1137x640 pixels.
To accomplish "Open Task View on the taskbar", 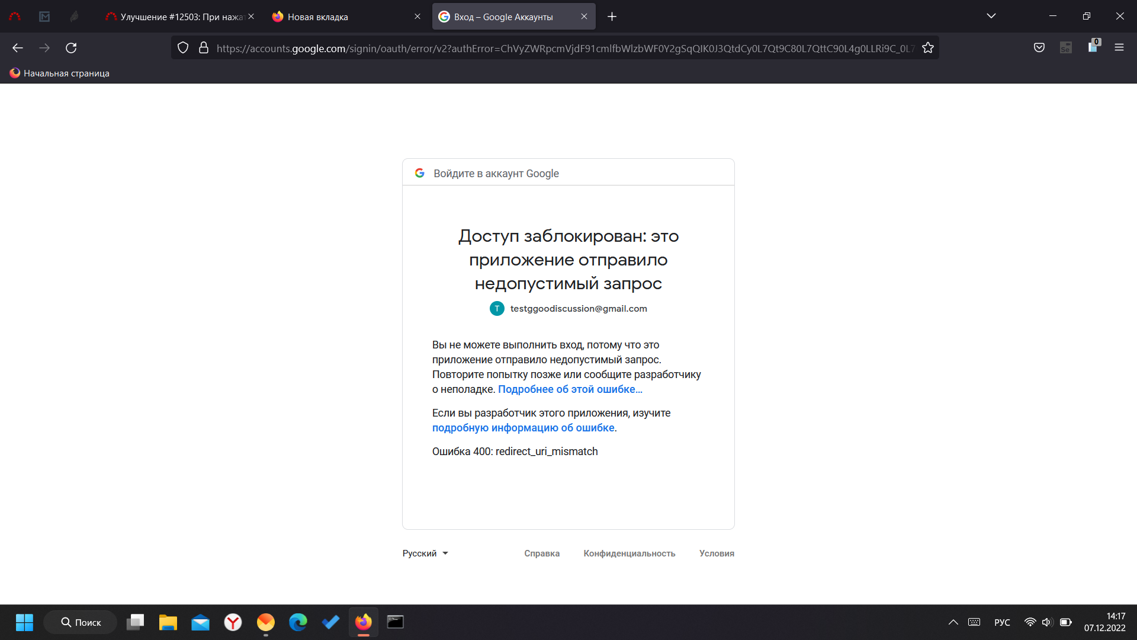I will pos(136,622).
